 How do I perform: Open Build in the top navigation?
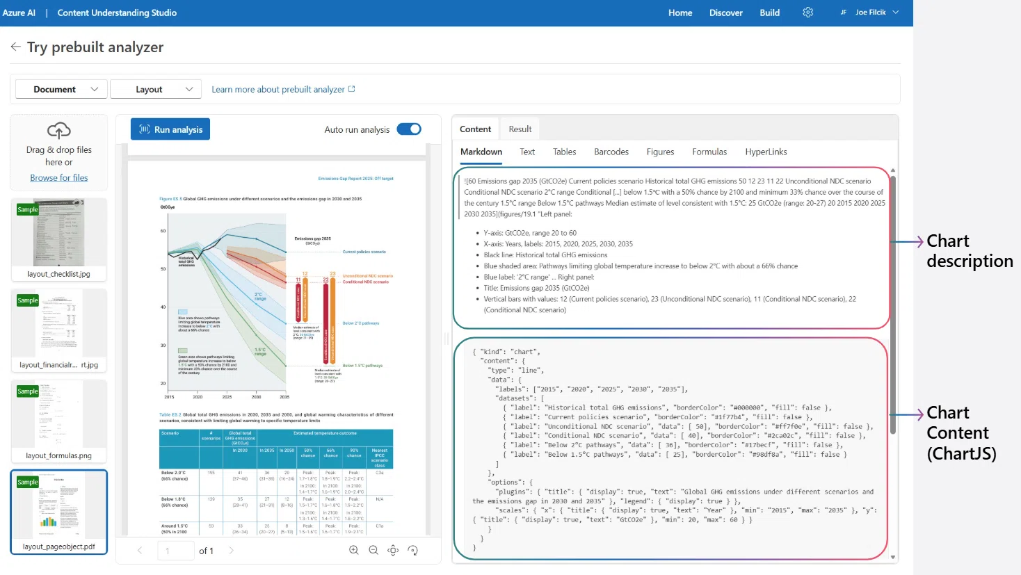tap(769, 13)
